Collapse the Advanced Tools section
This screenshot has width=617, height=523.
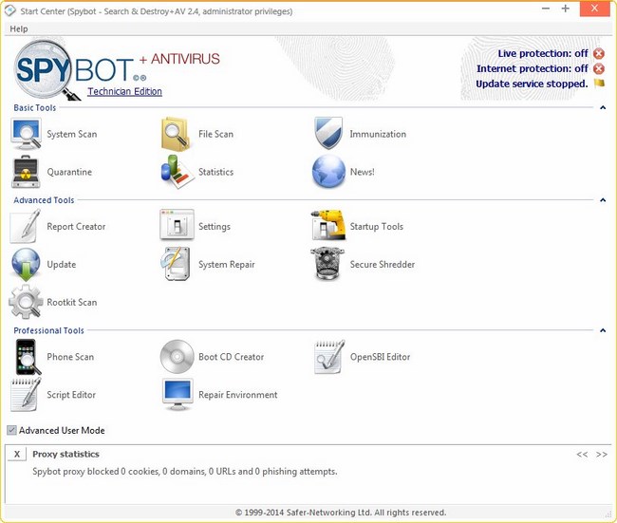click(603, 200)
